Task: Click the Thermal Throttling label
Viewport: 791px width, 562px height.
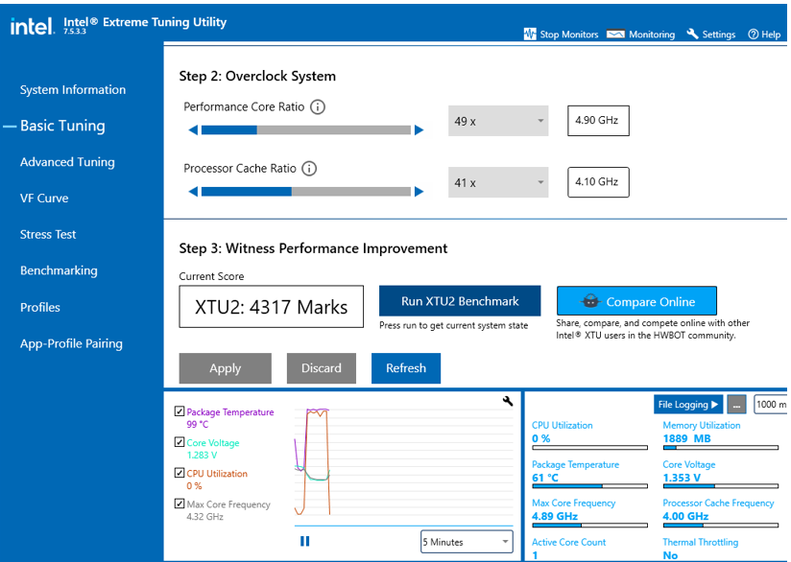Action: pos(700,543)
